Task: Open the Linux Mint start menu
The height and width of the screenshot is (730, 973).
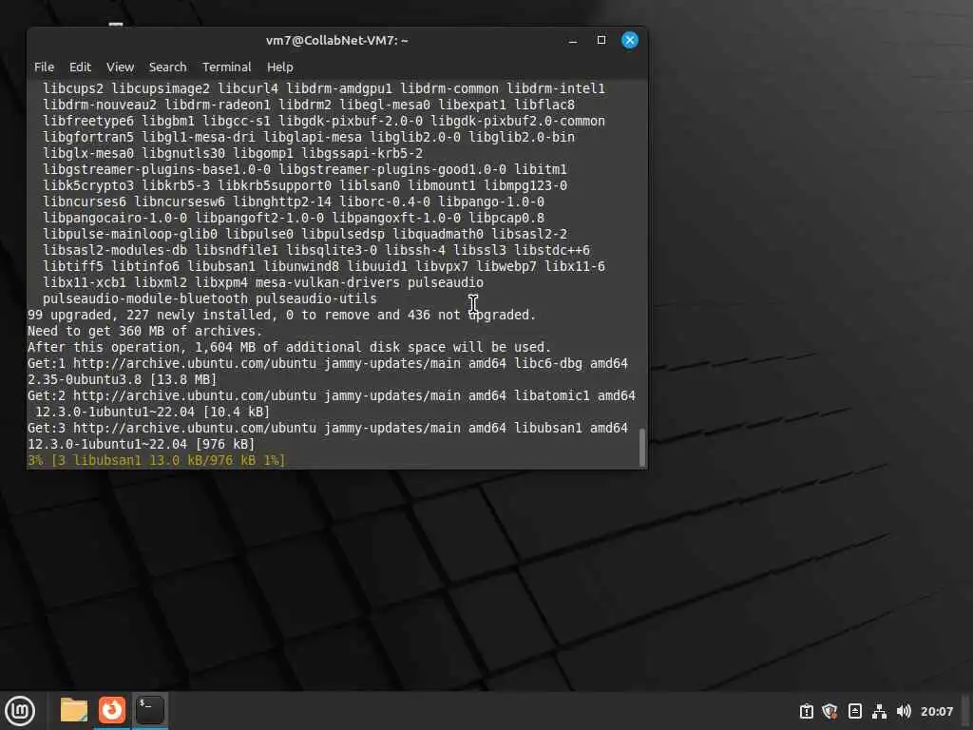Action: tap(20, 711)
